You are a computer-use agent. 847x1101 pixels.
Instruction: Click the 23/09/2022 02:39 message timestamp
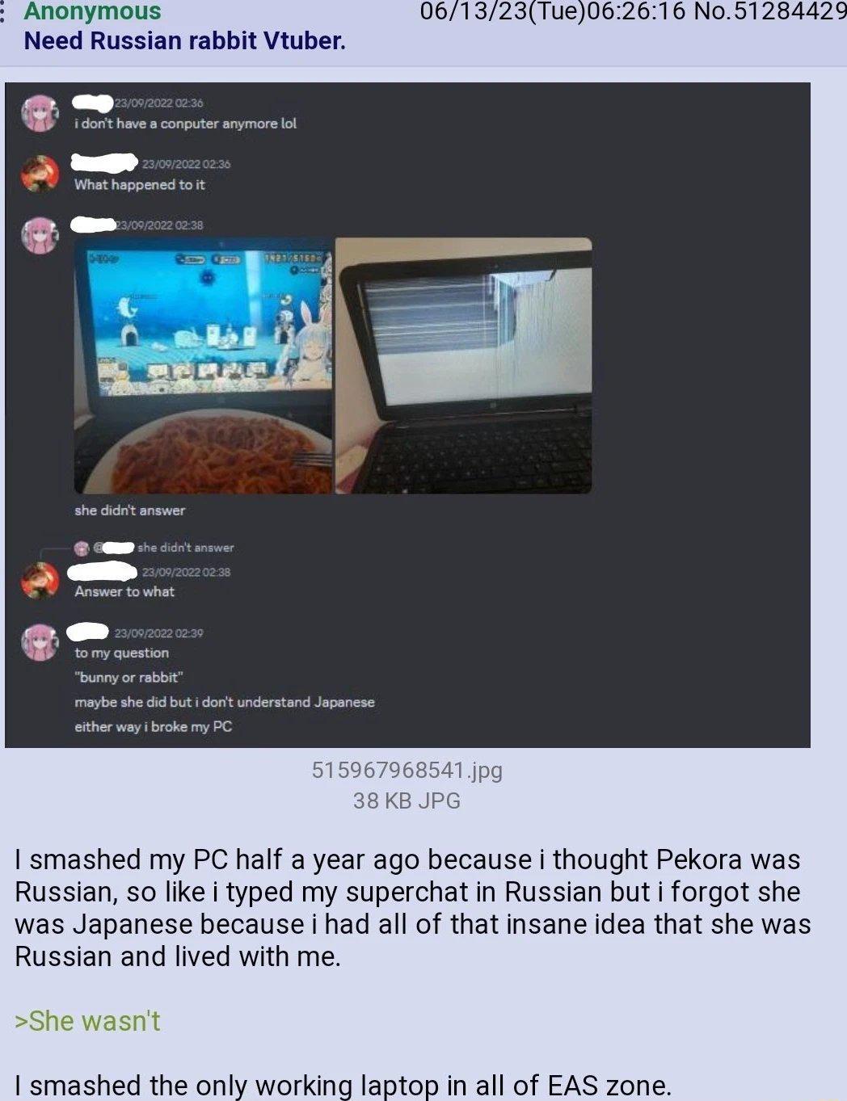(x=158, y=633)
